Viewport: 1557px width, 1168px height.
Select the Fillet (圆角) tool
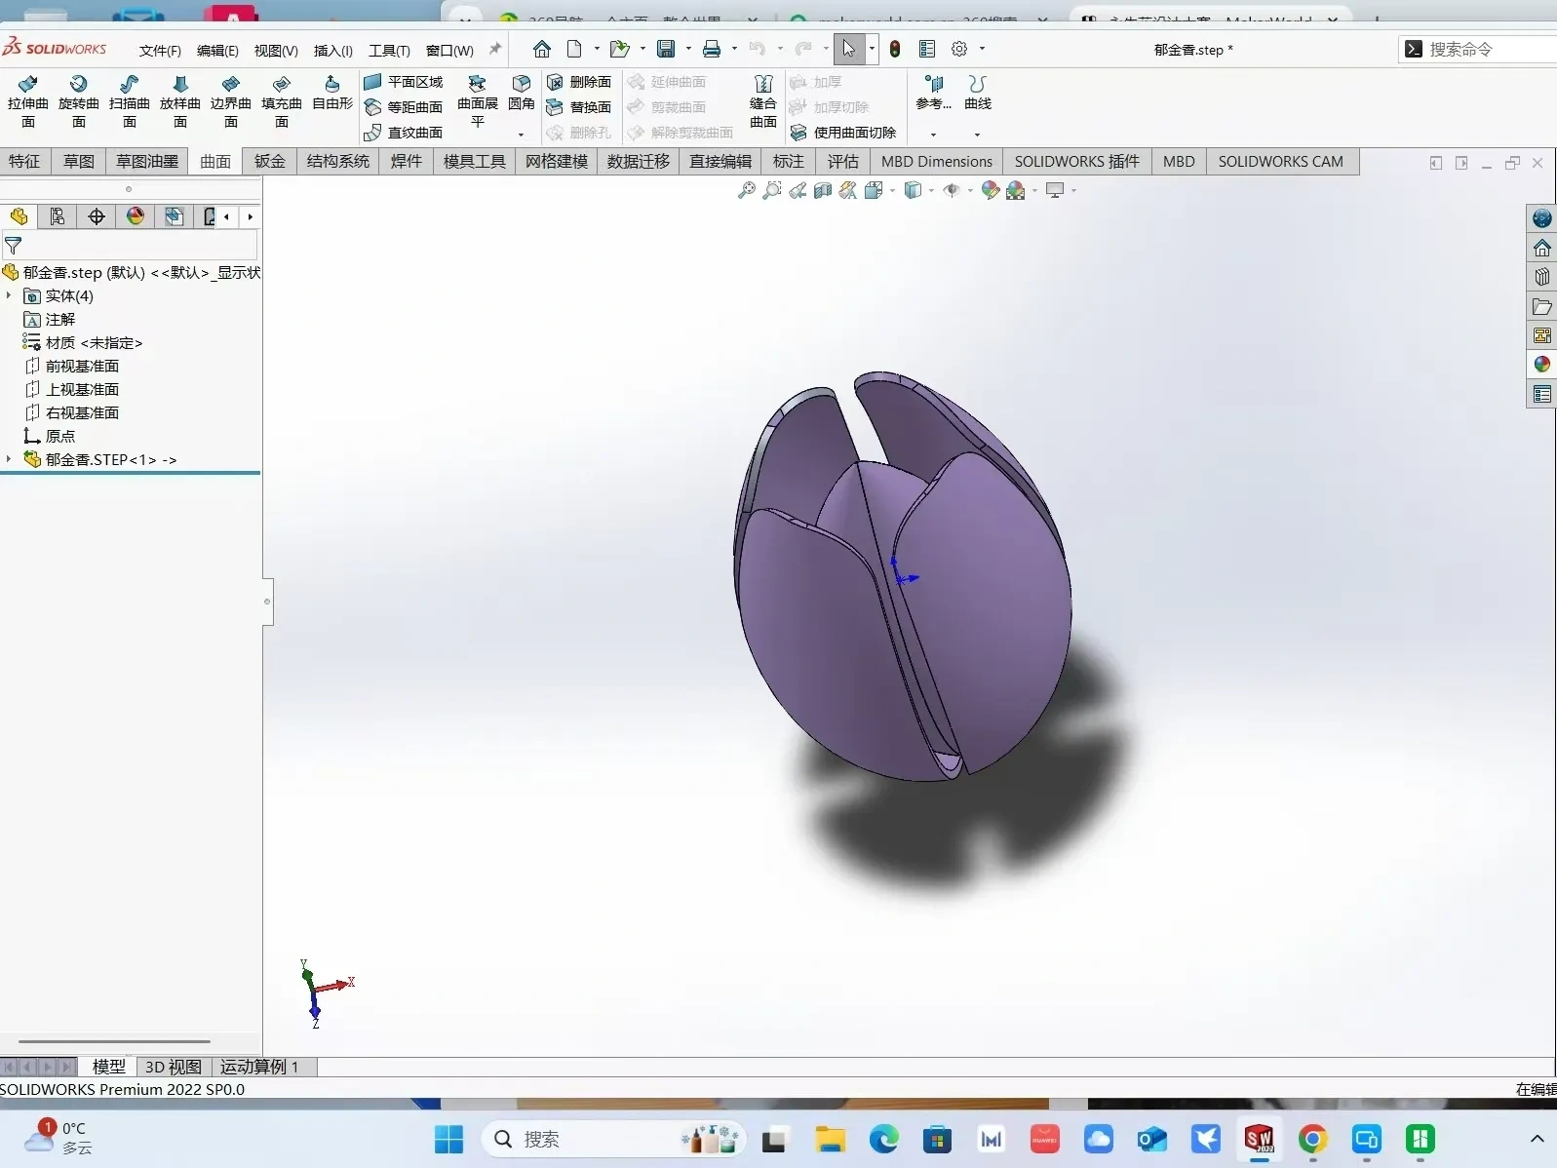click(522, 93)
